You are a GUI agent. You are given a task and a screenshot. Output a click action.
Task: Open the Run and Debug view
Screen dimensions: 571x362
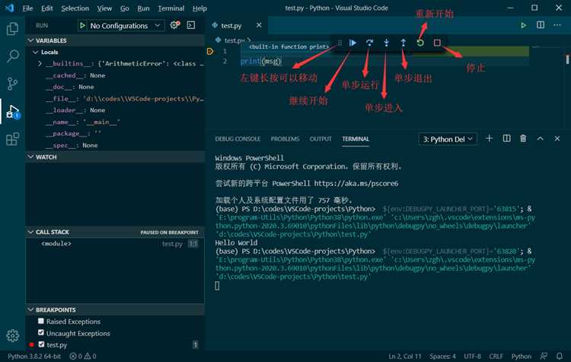12,111
